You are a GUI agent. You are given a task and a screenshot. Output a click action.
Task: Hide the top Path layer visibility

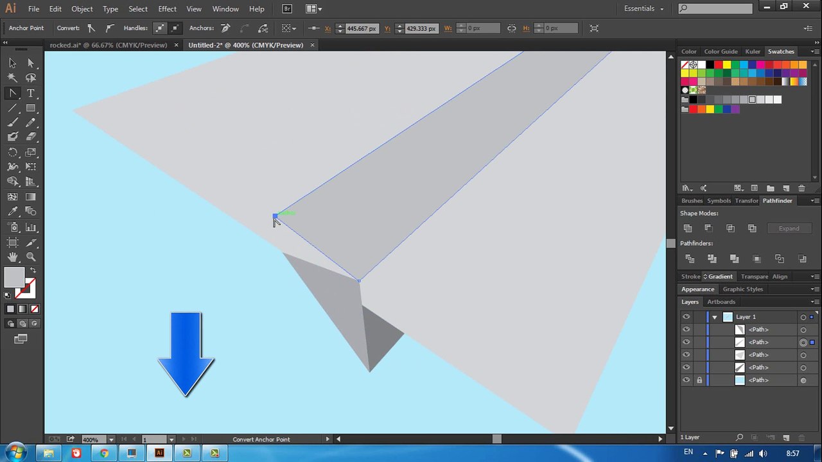click(686, 329)
